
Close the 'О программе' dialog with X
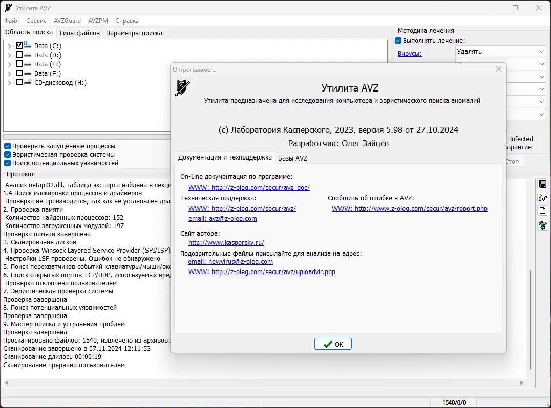tap(498, 69)
